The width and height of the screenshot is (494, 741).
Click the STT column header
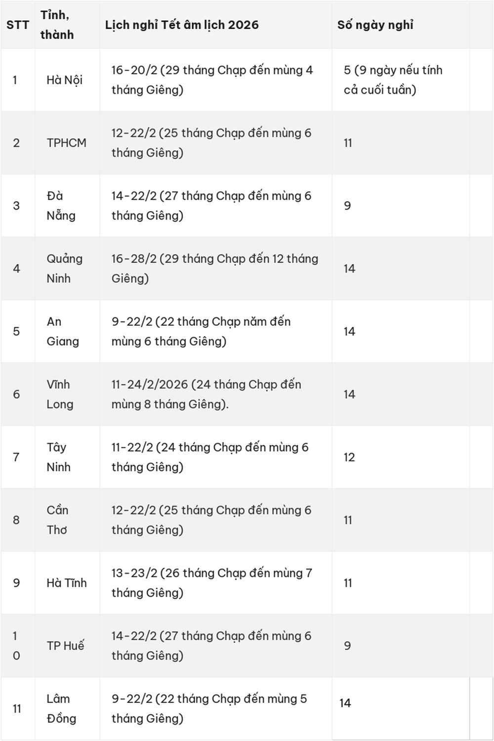[x=18, y=25]
